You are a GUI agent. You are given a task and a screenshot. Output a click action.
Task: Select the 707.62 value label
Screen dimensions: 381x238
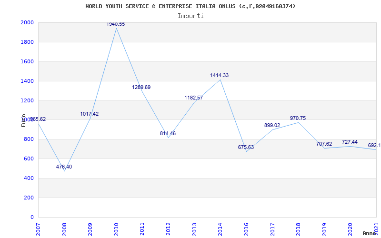point(324,144)
